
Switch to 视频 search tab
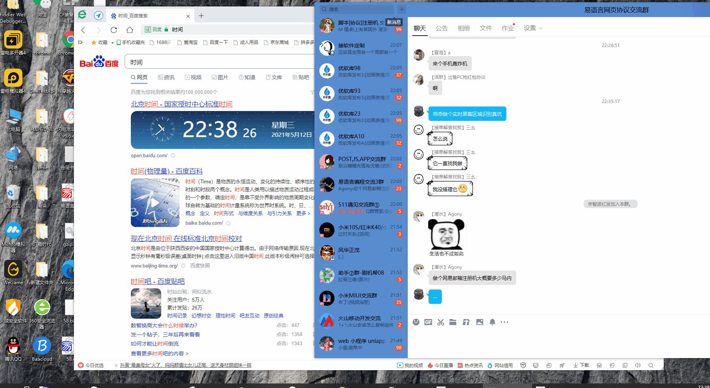point(193,77)
